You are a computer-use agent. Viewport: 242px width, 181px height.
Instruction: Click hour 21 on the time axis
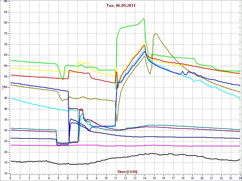pyautogui.click(x=211, y=178)
